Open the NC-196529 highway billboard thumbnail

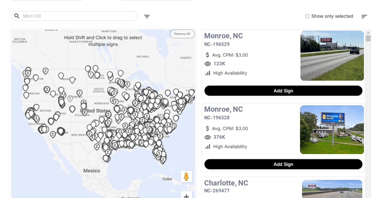[x=332, y=56]
